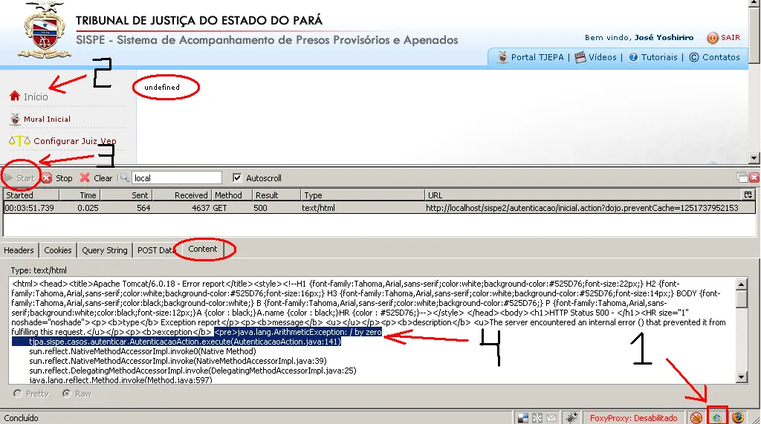
Task: Sort requests by the Sent column
Action: click(126, 195)
